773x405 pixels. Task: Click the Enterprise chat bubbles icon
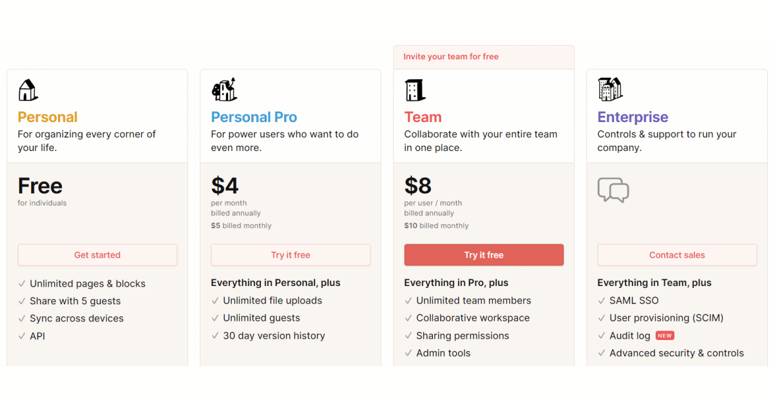(x=613, y=190)
